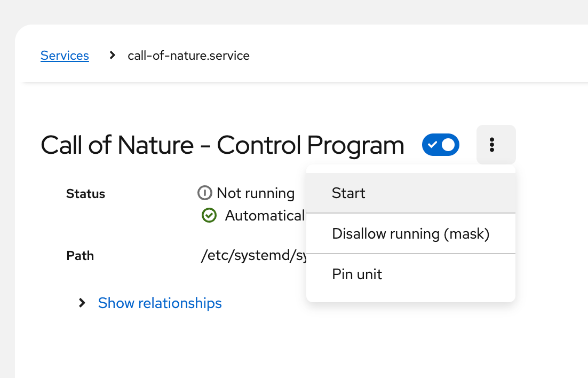Screen dimensions: 588x378
Task: Click the Call of Nature heading
Action: [222, 145]
